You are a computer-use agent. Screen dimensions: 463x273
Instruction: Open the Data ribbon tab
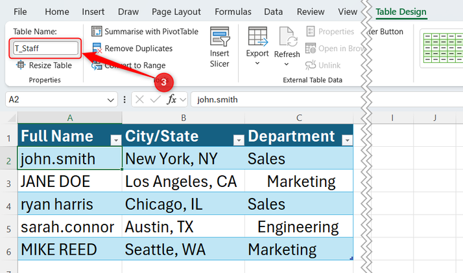click(x=273, y=12)
